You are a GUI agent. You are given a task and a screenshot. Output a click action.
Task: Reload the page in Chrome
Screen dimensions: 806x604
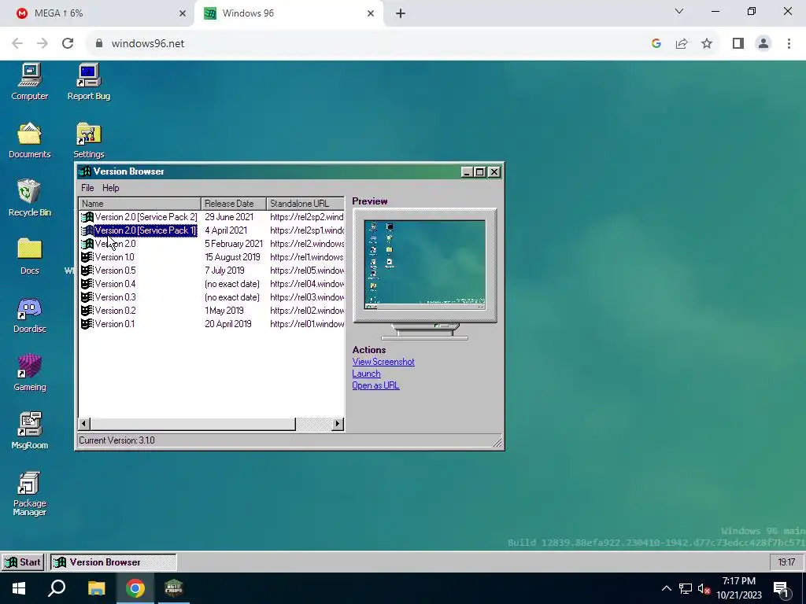68,43
